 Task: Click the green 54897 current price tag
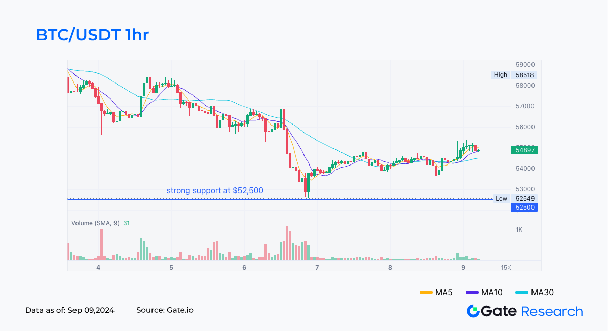tap(525, 150)
